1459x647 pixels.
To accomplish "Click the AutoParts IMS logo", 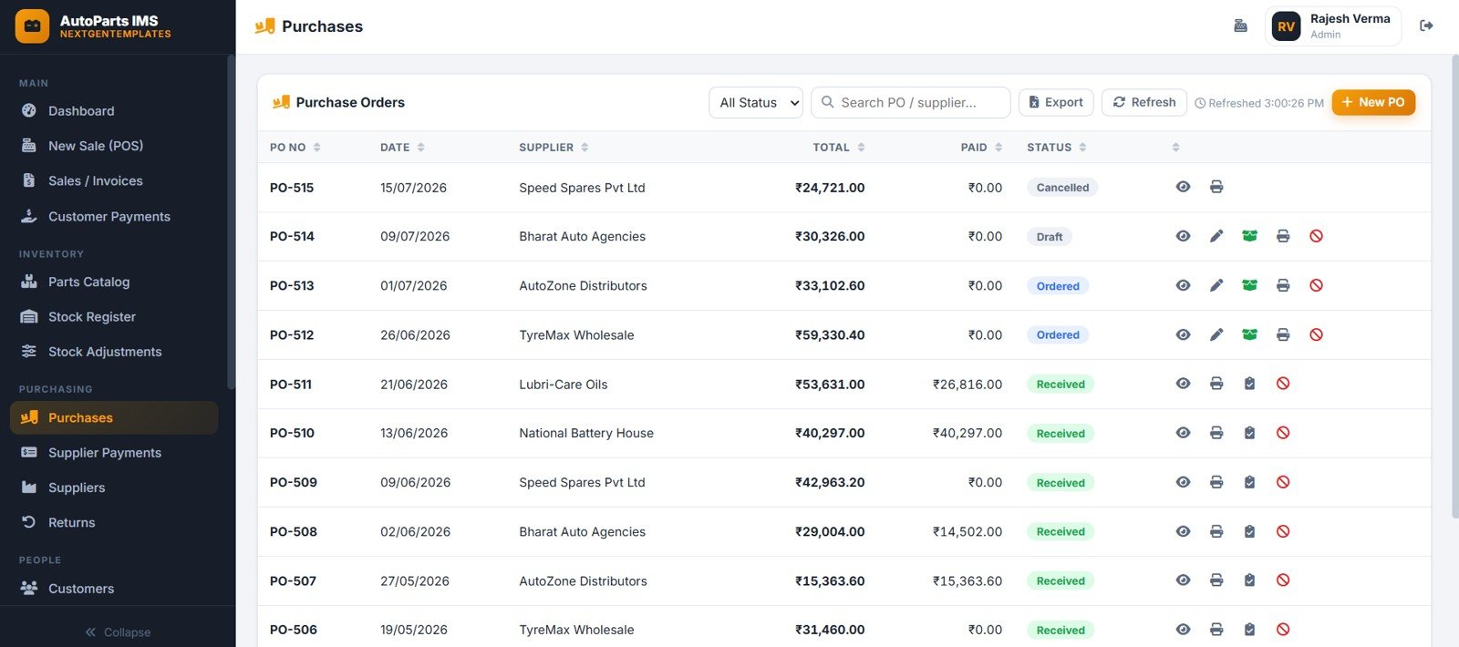I will tap(32, 26).
